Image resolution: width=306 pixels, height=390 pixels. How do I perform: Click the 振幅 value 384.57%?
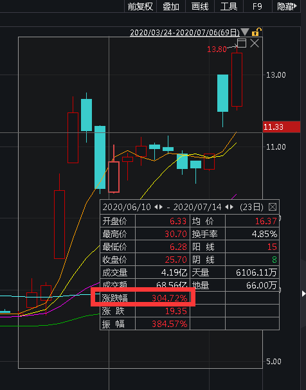coord(170,324)
